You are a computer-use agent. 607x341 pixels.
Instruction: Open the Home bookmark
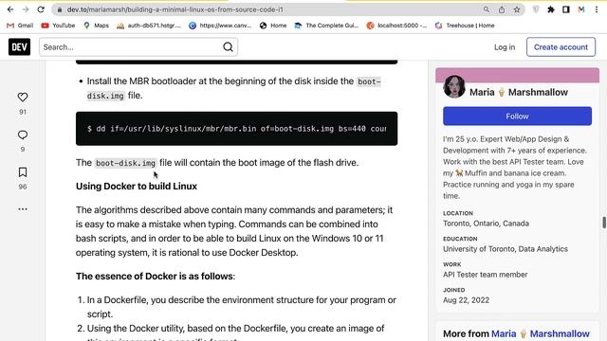273,26
